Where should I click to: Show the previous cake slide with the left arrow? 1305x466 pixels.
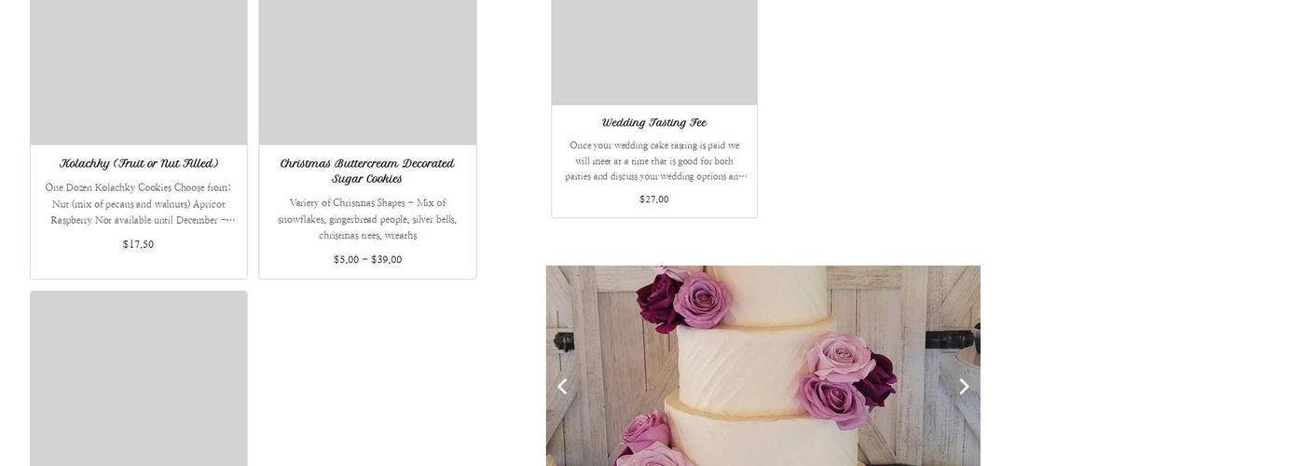pos(562,387)
